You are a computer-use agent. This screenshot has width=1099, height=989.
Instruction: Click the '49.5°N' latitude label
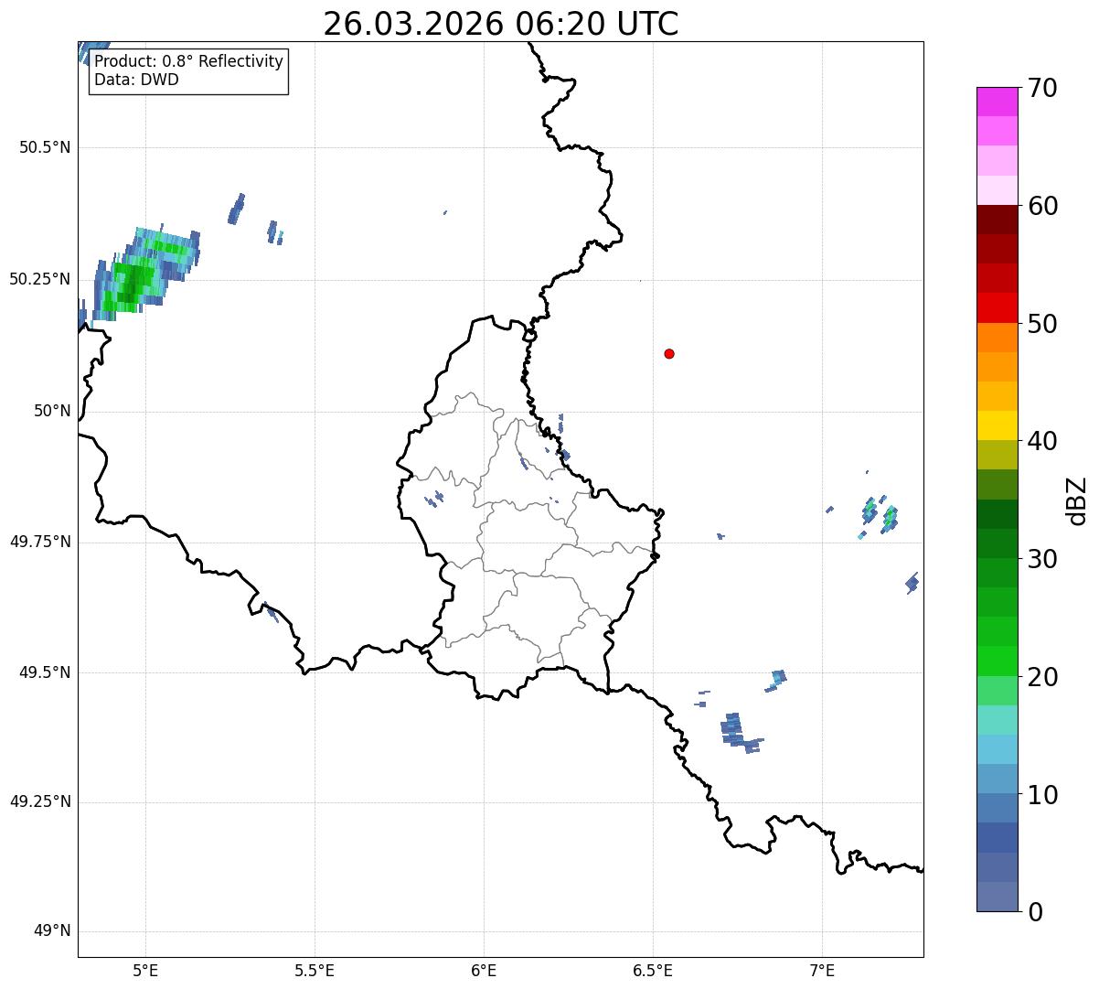click(x=45, y=672)
